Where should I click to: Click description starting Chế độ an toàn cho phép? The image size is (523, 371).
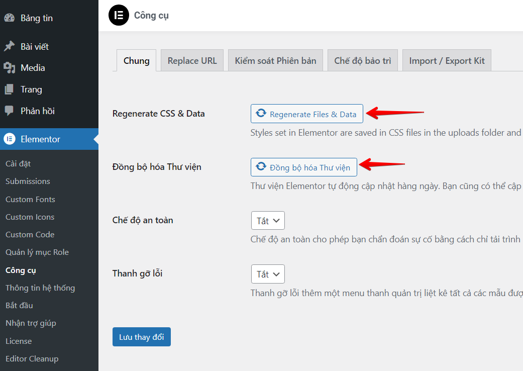(x=386, y=239)
